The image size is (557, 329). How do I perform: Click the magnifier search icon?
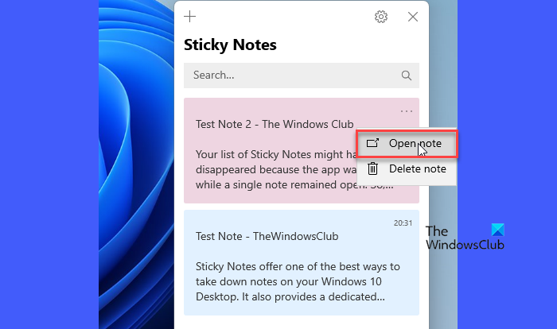pyautogui.click(x=407, y=75)
